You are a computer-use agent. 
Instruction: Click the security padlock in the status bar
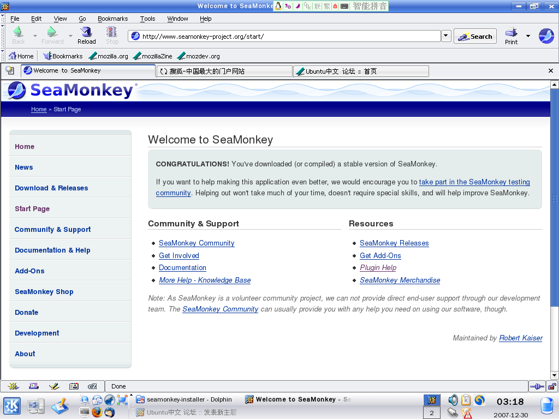coord(552,386)
